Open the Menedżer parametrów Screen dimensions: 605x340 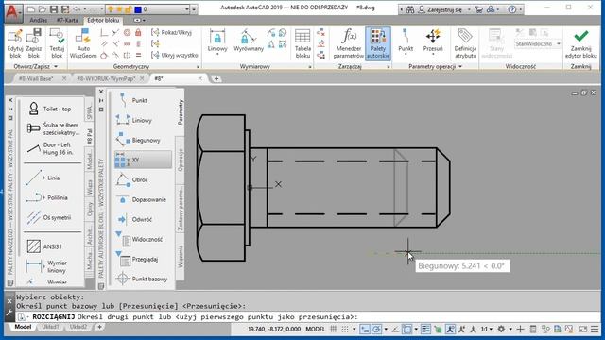point(349,43)
